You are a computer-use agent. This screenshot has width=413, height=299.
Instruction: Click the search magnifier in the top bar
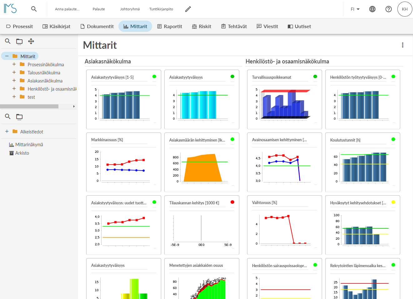pos(34,9)
